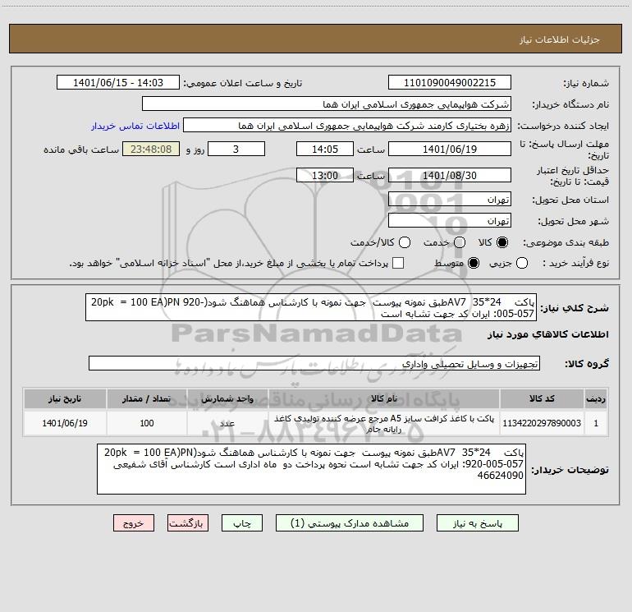Click the buyer notes text area
This screenshot has height=612, width=632.
[312, 469]
